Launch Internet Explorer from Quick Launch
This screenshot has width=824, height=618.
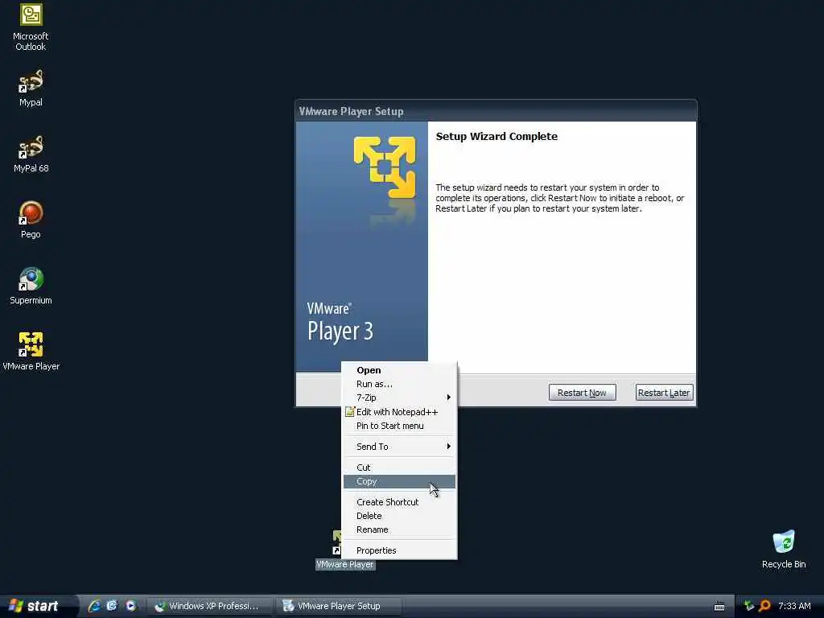pyautogui.click(x=95, y=606)
